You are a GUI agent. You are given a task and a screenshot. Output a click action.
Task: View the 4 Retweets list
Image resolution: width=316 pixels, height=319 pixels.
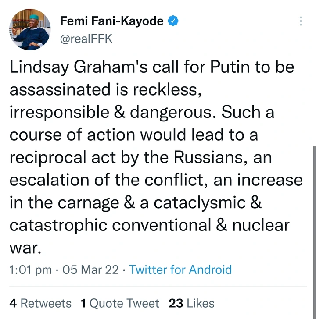click(40, 303)
